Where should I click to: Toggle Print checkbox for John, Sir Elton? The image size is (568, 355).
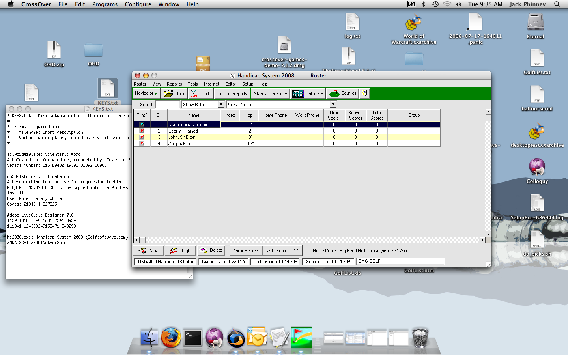[x=142, y=137]
